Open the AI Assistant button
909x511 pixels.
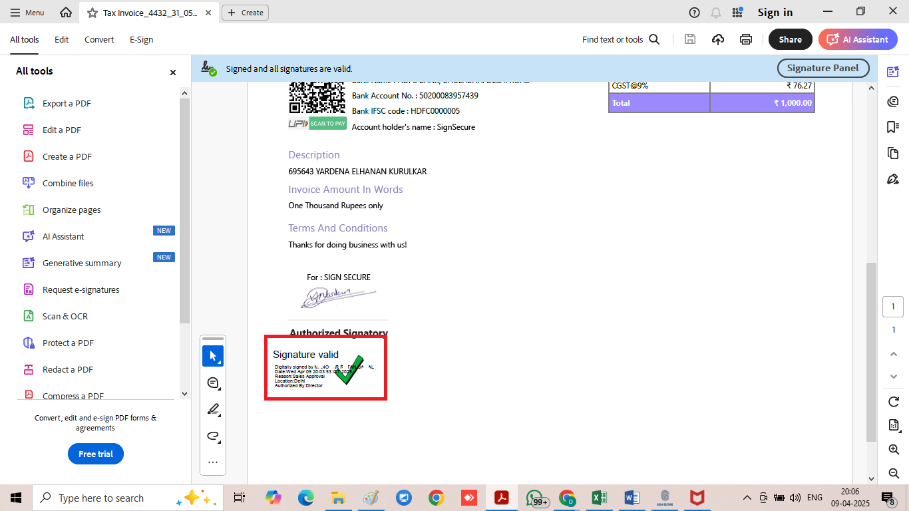[x=858, y=39]
